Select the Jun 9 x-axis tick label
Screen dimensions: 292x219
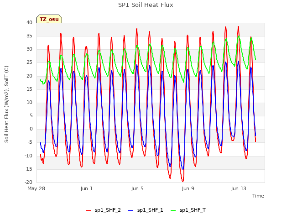(x=188, y=188)
